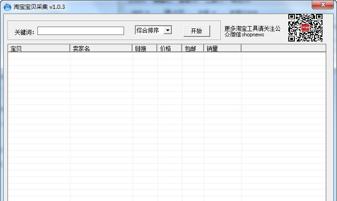Click the 更多淘宝工具请关注公众微信 shopnews text

point(252,31)
